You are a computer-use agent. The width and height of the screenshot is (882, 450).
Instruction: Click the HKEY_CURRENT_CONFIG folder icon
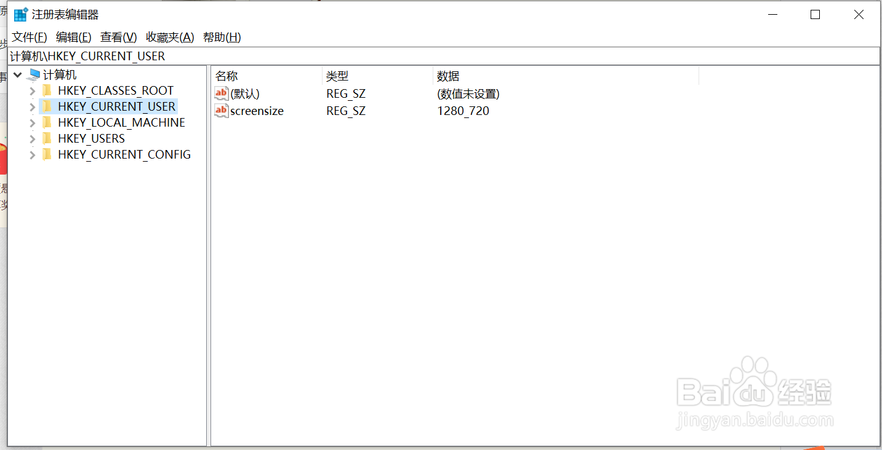click(x=47, y=154)
